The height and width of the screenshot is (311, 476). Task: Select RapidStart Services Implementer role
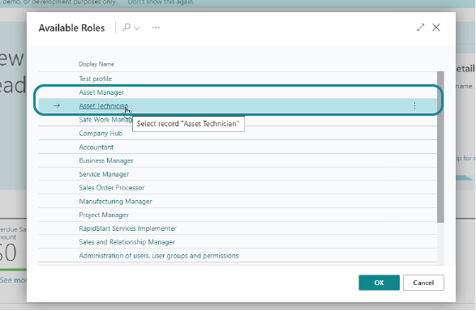coord(127,228)
